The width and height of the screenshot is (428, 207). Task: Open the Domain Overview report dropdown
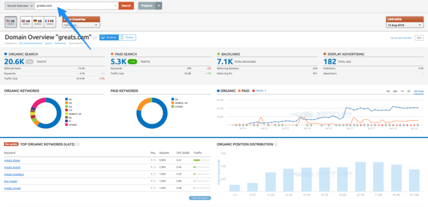point(20,6)
